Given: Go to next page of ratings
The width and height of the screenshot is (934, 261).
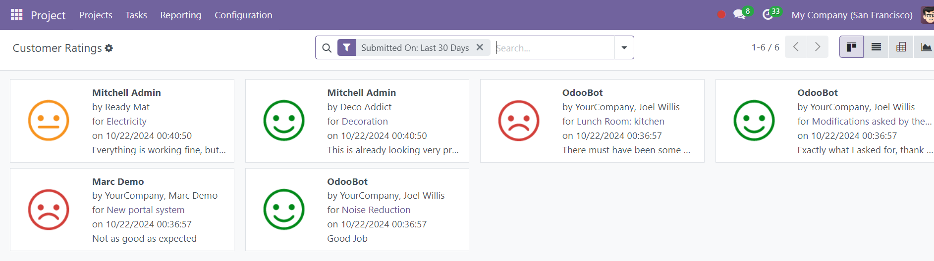Looking at the screenshot, I should click(818, 47).
